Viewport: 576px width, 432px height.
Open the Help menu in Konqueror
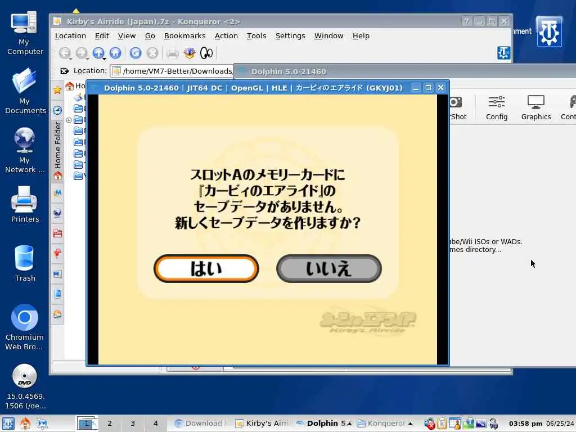[361, 35]
